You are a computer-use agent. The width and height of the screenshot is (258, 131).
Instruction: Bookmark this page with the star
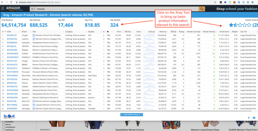click(215, 2)
